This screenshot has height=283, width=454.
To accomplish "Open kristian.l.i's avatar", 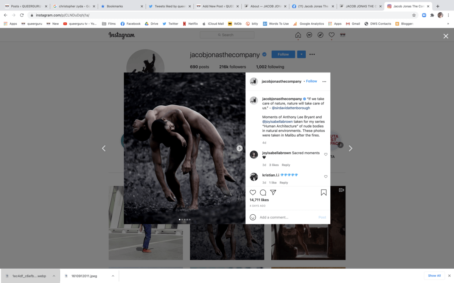I will 254,177.
